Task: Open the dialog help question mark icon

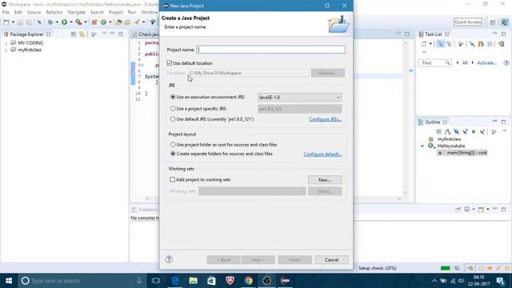Action: 169,259
